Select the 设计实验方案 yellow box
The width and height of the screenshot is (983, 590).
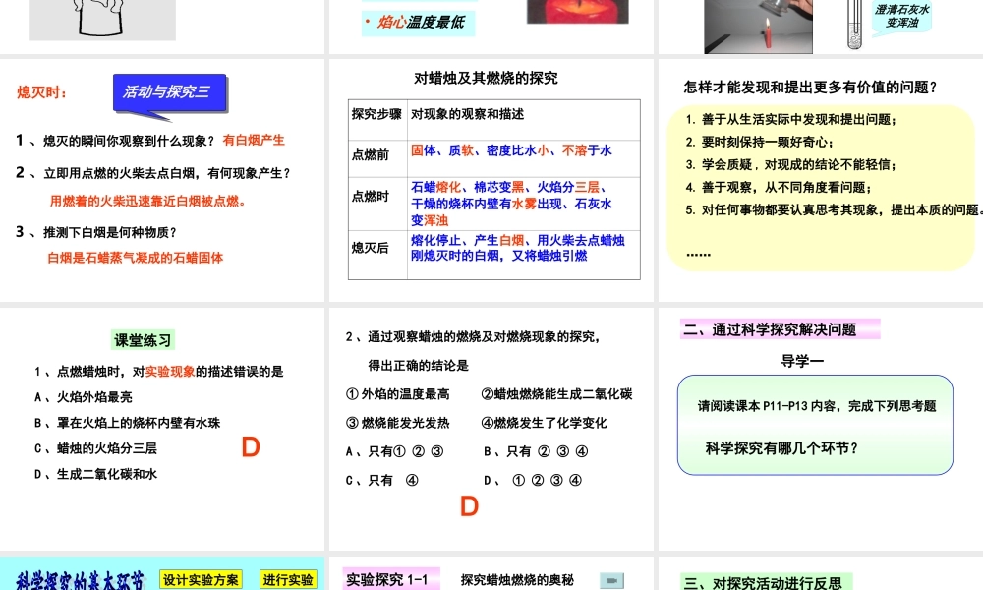pos(202,580)
